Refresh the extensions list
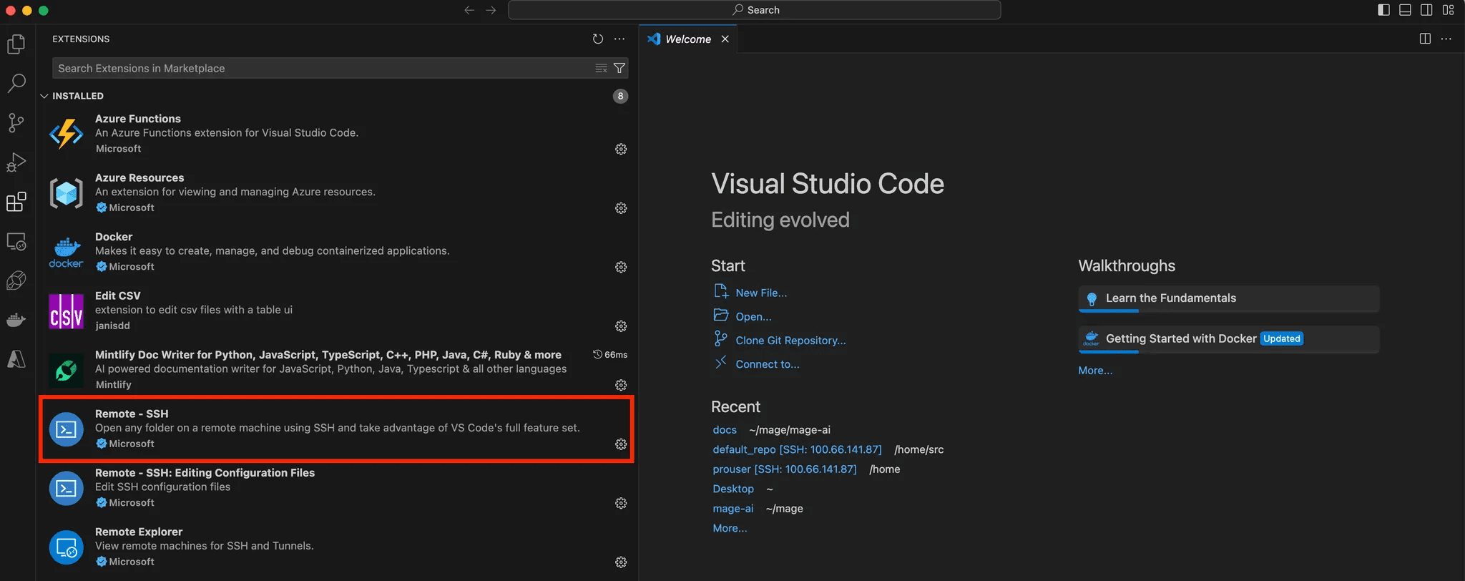Image resolution: width=1465 pixels, height=581 pixels. pos(598,39)
